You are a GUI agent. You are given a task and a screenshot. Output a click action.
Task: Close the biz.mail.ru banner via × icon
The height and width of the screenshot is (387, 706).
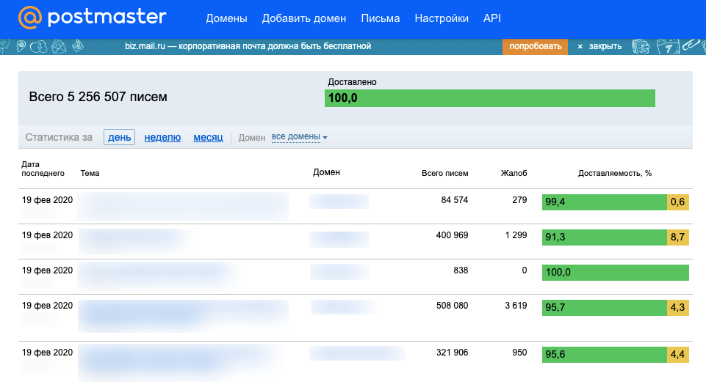580,46
